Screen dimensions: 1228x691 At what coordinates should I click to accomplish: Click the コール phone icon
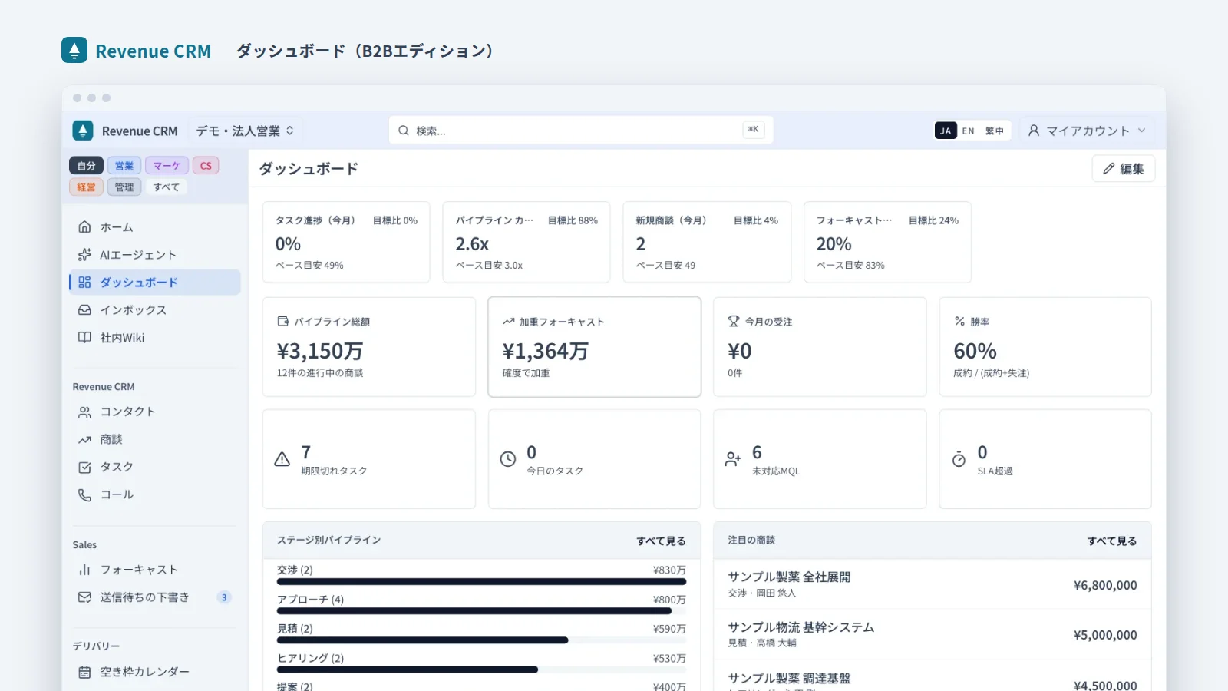pyautogui.click(x=84, y=495)
